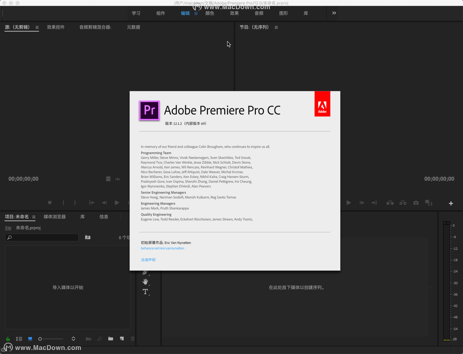Mark Out point in Source monitor
This screenshot has height=354, width=463.
(75, 203)
